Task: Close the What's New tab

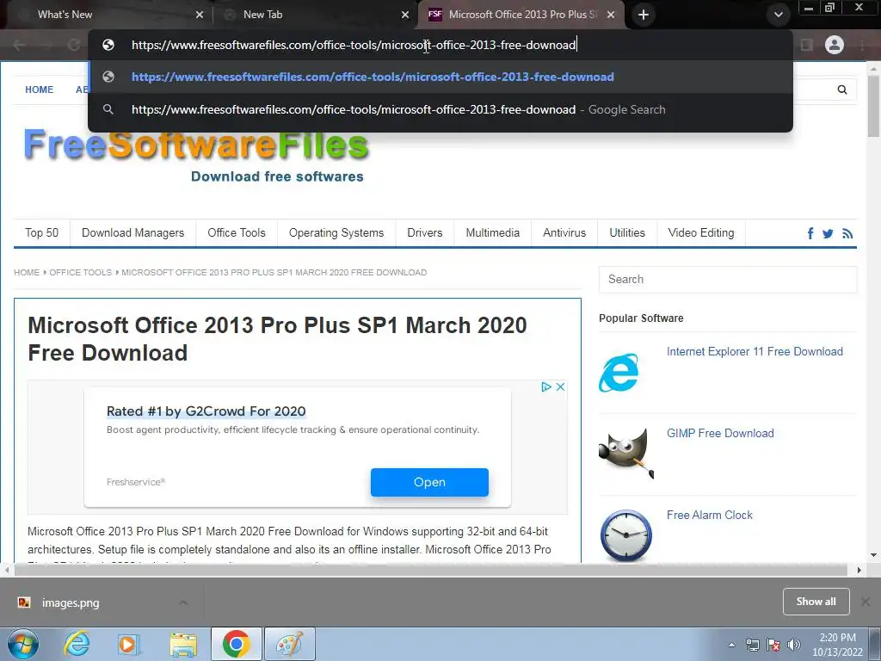Action: 200,15
